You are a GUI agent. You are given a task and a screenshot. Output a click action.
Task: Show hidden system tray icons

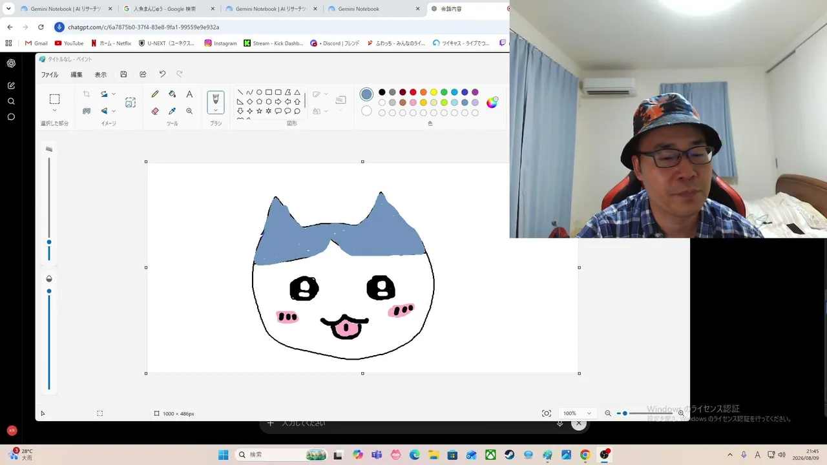point(730,455)
